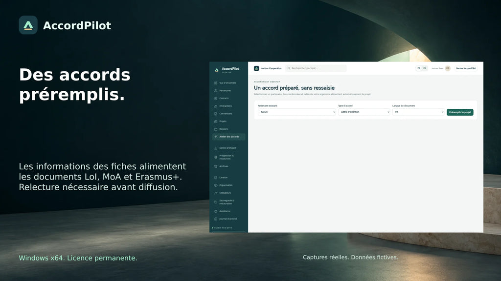Open Vue d'ensemble via its grid icon

pos(216,83)
